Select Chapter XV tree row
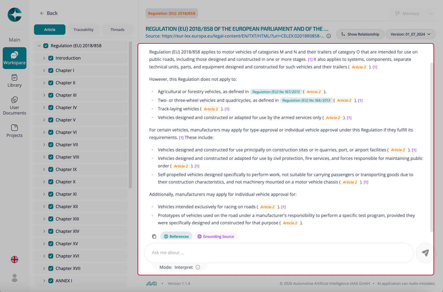Image resolution: width=443 pixels, height=292 pixels. coord(81,244)
